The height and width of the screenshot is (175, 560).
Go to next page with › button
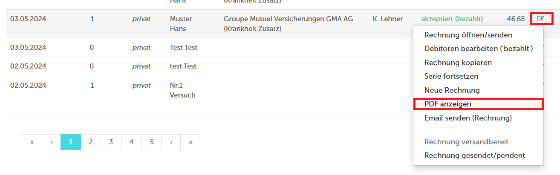[171, 142]
